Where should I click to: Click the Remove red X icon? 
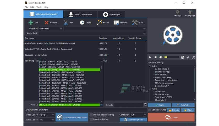click(47, 23)
